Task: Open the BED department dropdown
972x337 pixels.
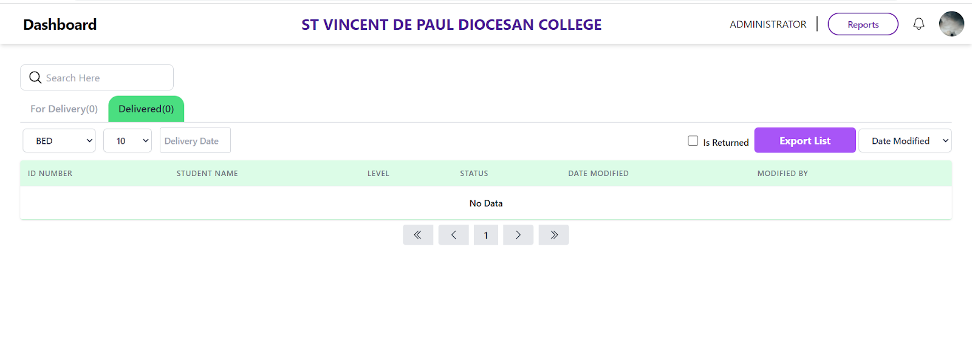Action: pos(59,141)
